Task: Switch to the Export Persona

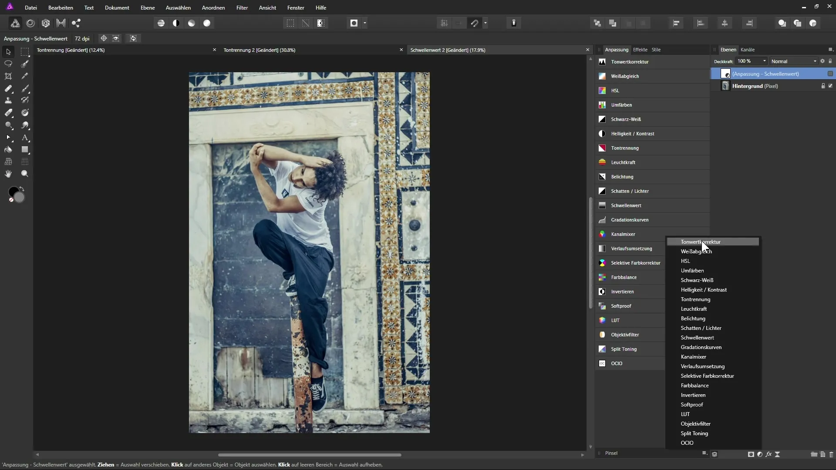Action: click(x=76, y=23)
